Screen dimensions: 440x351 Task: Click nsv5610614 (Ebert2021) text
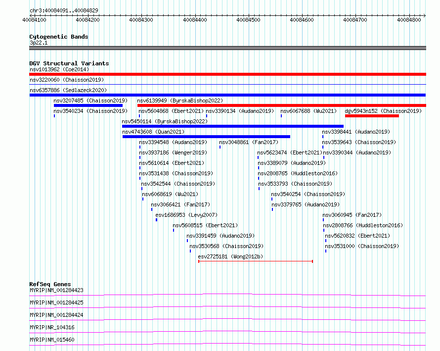click(172, 163)
